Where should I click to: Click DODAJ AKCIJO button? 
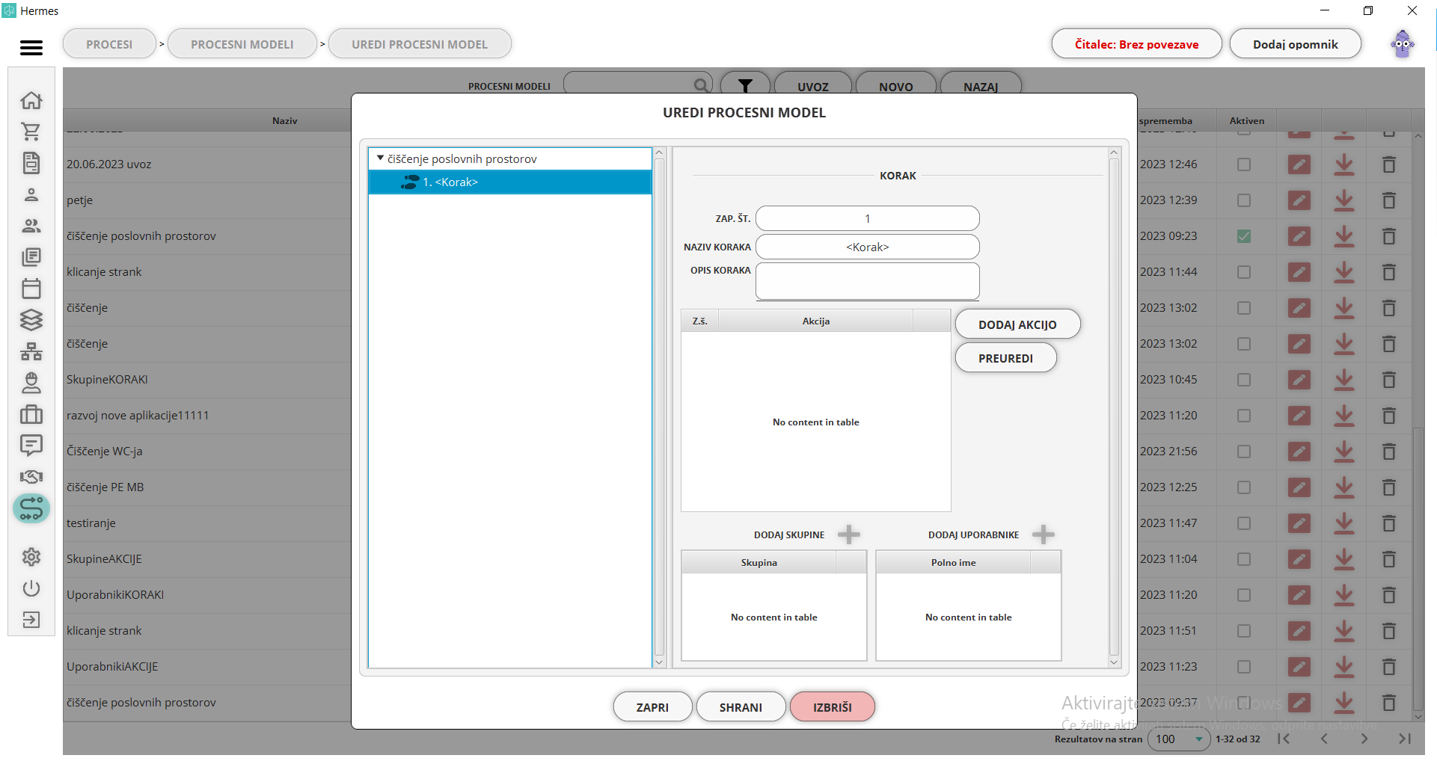[x=1017, y=324]
